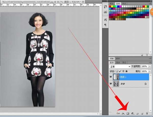Click the create new layer icon

coord(142,113)
